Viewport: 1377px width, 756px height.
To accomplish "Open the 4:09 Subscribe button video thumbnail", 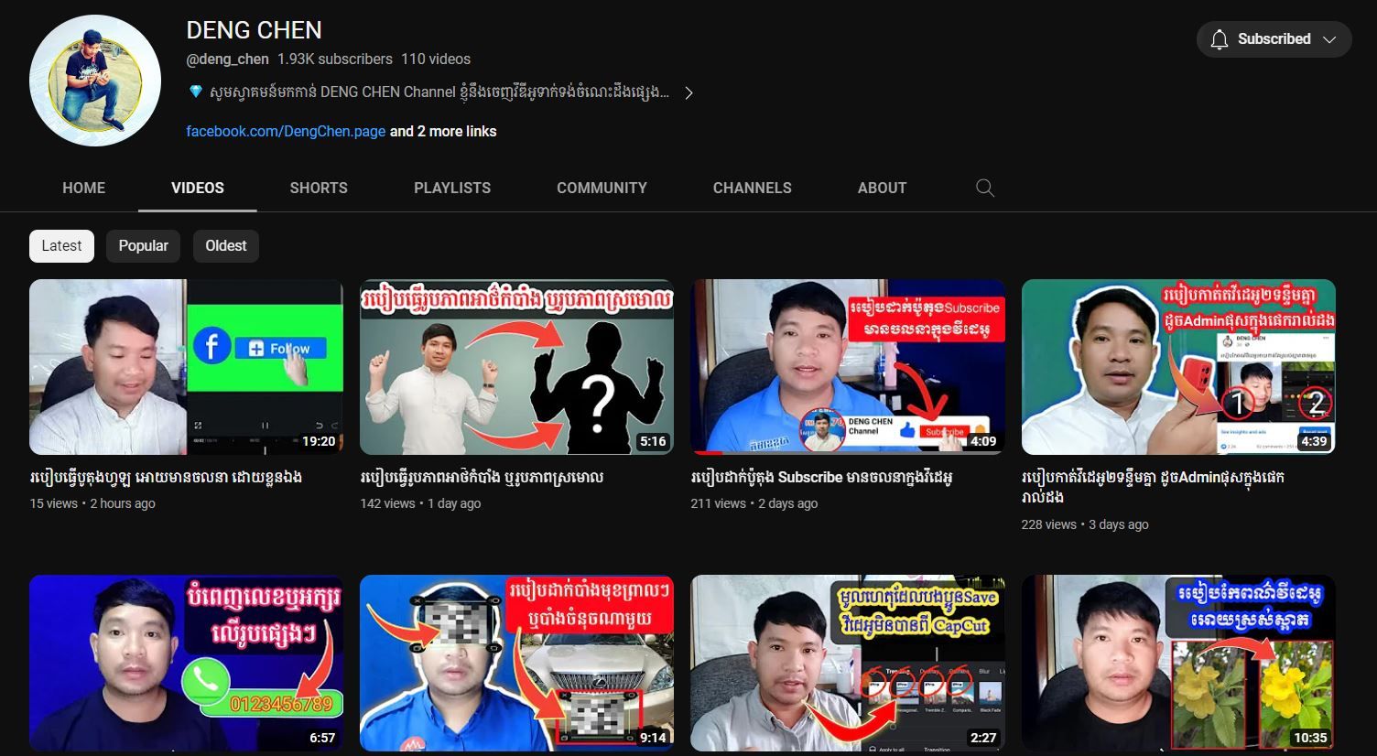I will tap(848, 367).
